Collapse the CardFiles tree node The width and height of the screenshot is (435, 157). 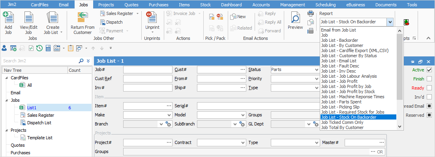(7, 78)
